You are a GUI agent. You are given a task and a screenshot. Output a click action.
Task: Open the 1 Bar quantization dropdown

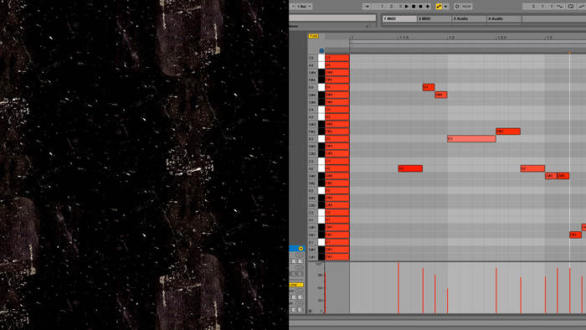point(304,7)
